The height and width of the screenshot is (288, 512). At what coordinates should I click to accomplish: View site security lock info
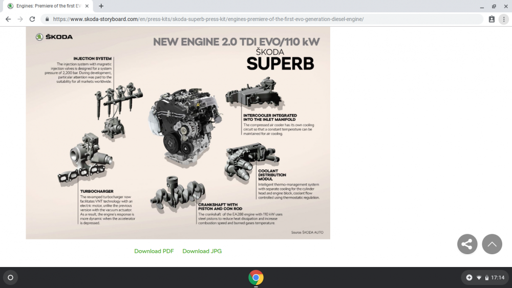pos(47,19)
